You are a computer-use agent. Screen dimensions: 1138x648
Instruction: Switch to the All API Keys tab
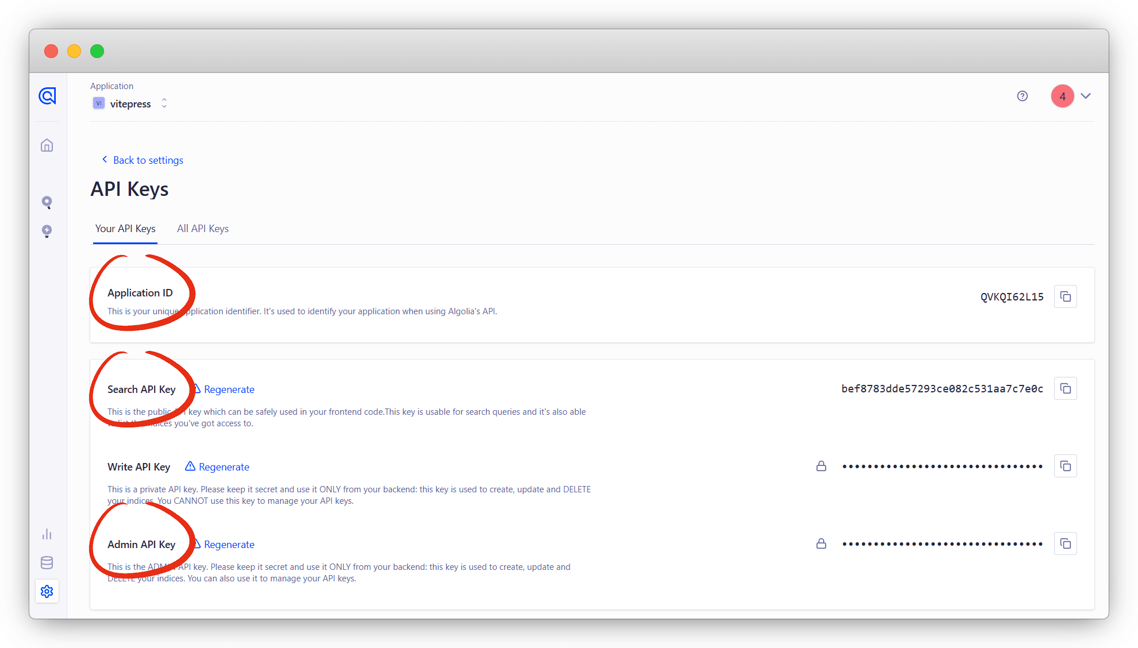202,229
